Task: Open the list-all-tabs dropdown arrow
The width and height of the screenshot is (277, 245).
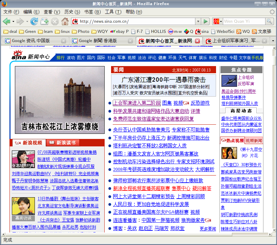Action: pos(273,41)
